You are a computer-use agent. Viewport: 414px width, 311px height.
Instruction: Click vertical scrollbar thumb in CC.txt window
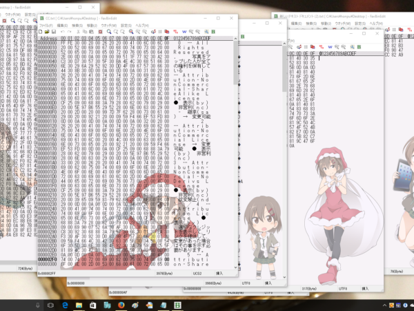pos(235,63)
